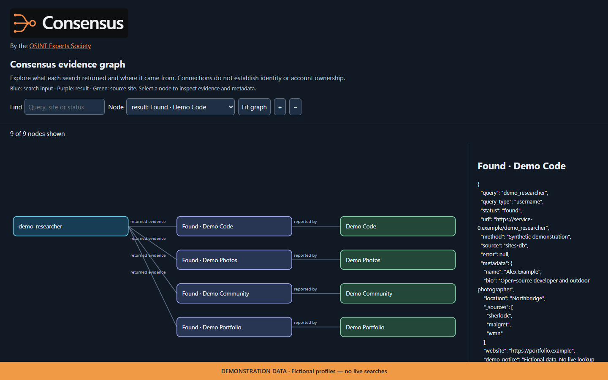Image resolution: width=608 pixels, height=380 pixels.
Task: Click the 'reported by' label before Demo Code
Action: tap(305, 222)
